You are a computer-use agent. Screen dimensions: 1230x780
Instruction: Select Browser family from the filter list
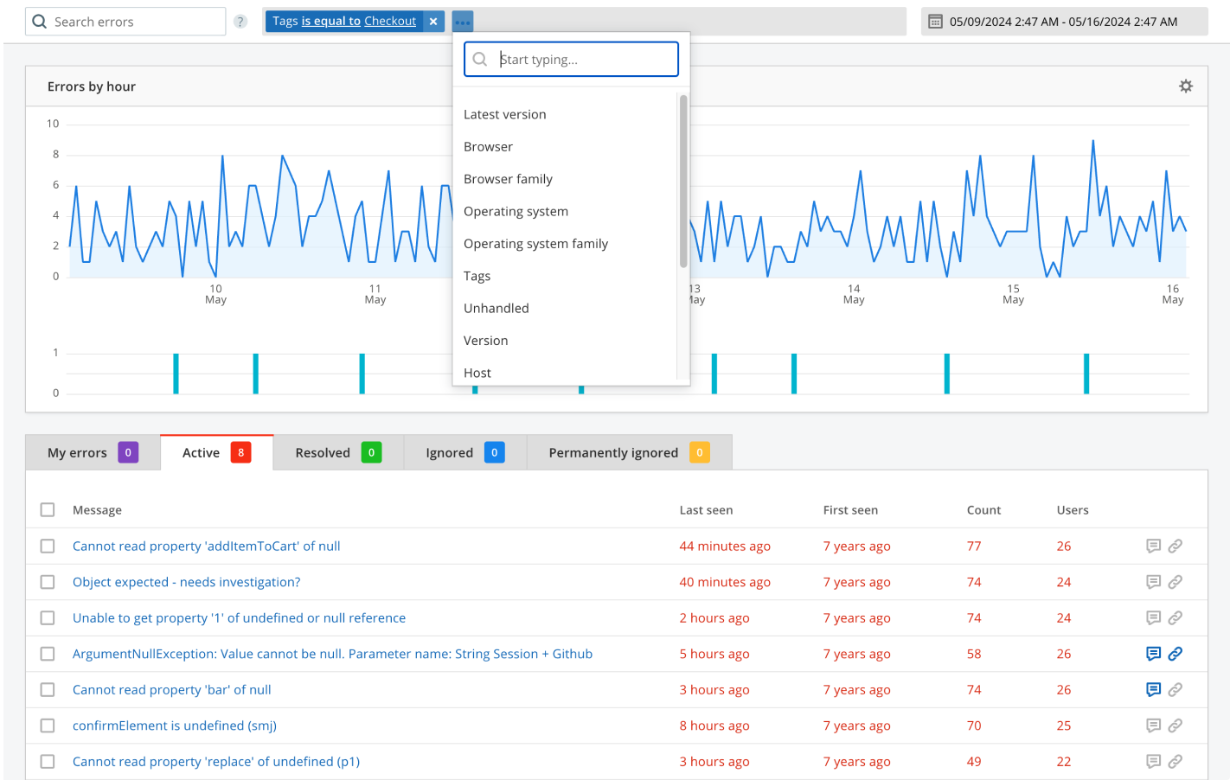508,178
